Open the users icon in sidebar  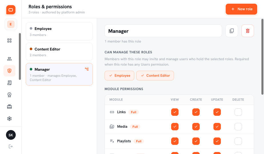(9, 59)
